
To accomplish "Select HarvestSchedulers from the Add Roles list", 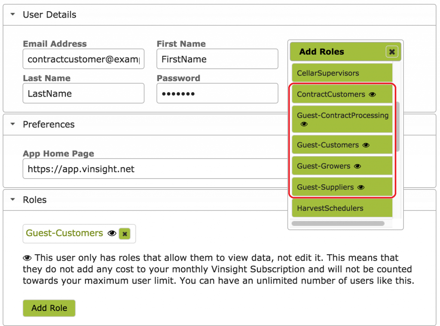I will [x=342, y=208].
